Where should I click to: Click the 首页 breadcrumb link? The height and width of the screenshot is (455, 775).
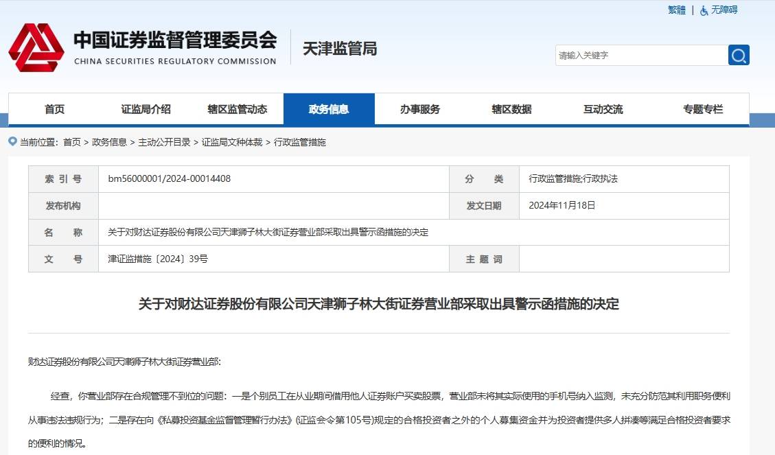coord(72,142)
